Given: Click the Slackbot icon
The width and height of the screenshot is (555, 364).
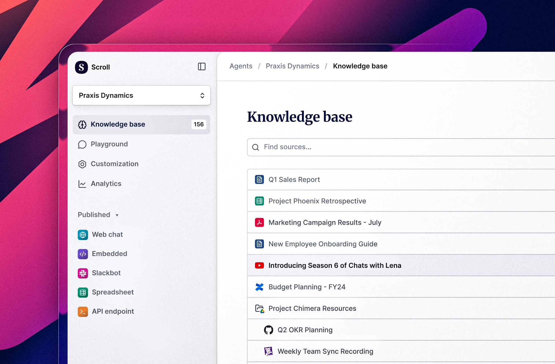Looking at the screenshot, I should [x=83, y=273].
